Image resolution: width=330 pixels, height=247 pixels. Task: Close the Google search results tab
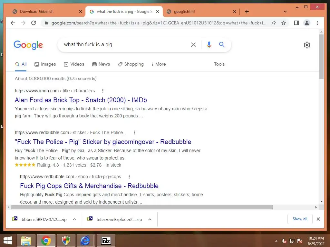[x=157, y=12]
